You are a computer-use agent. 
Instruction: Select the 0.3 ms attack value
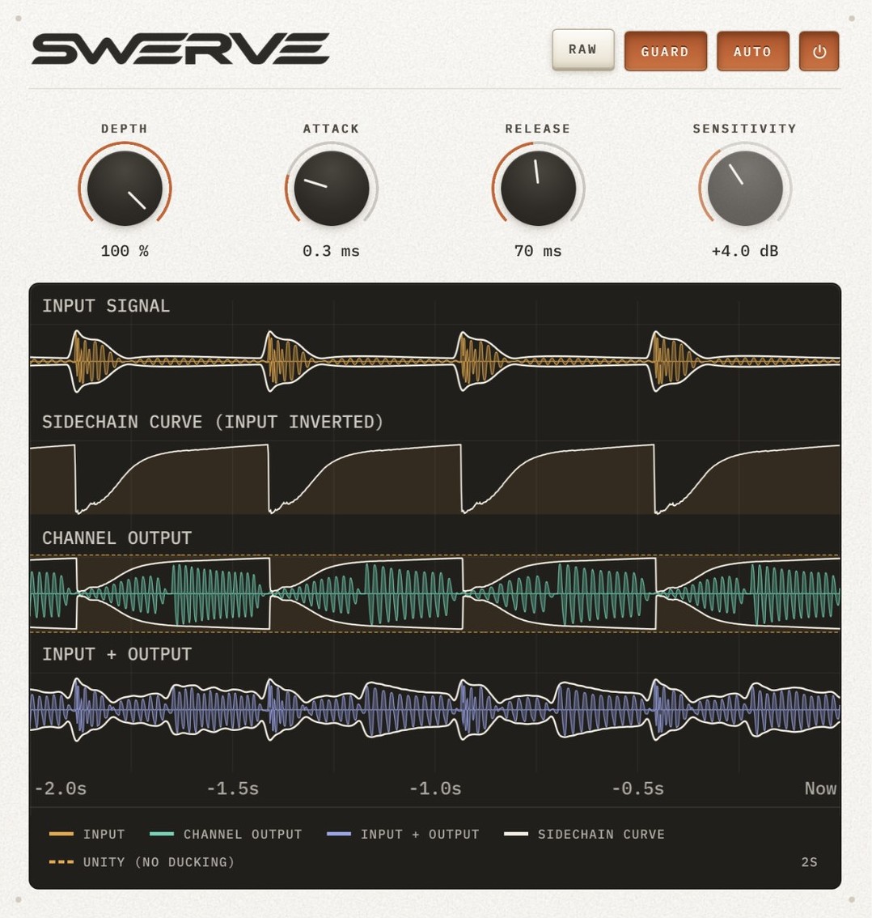pos(331,251)
